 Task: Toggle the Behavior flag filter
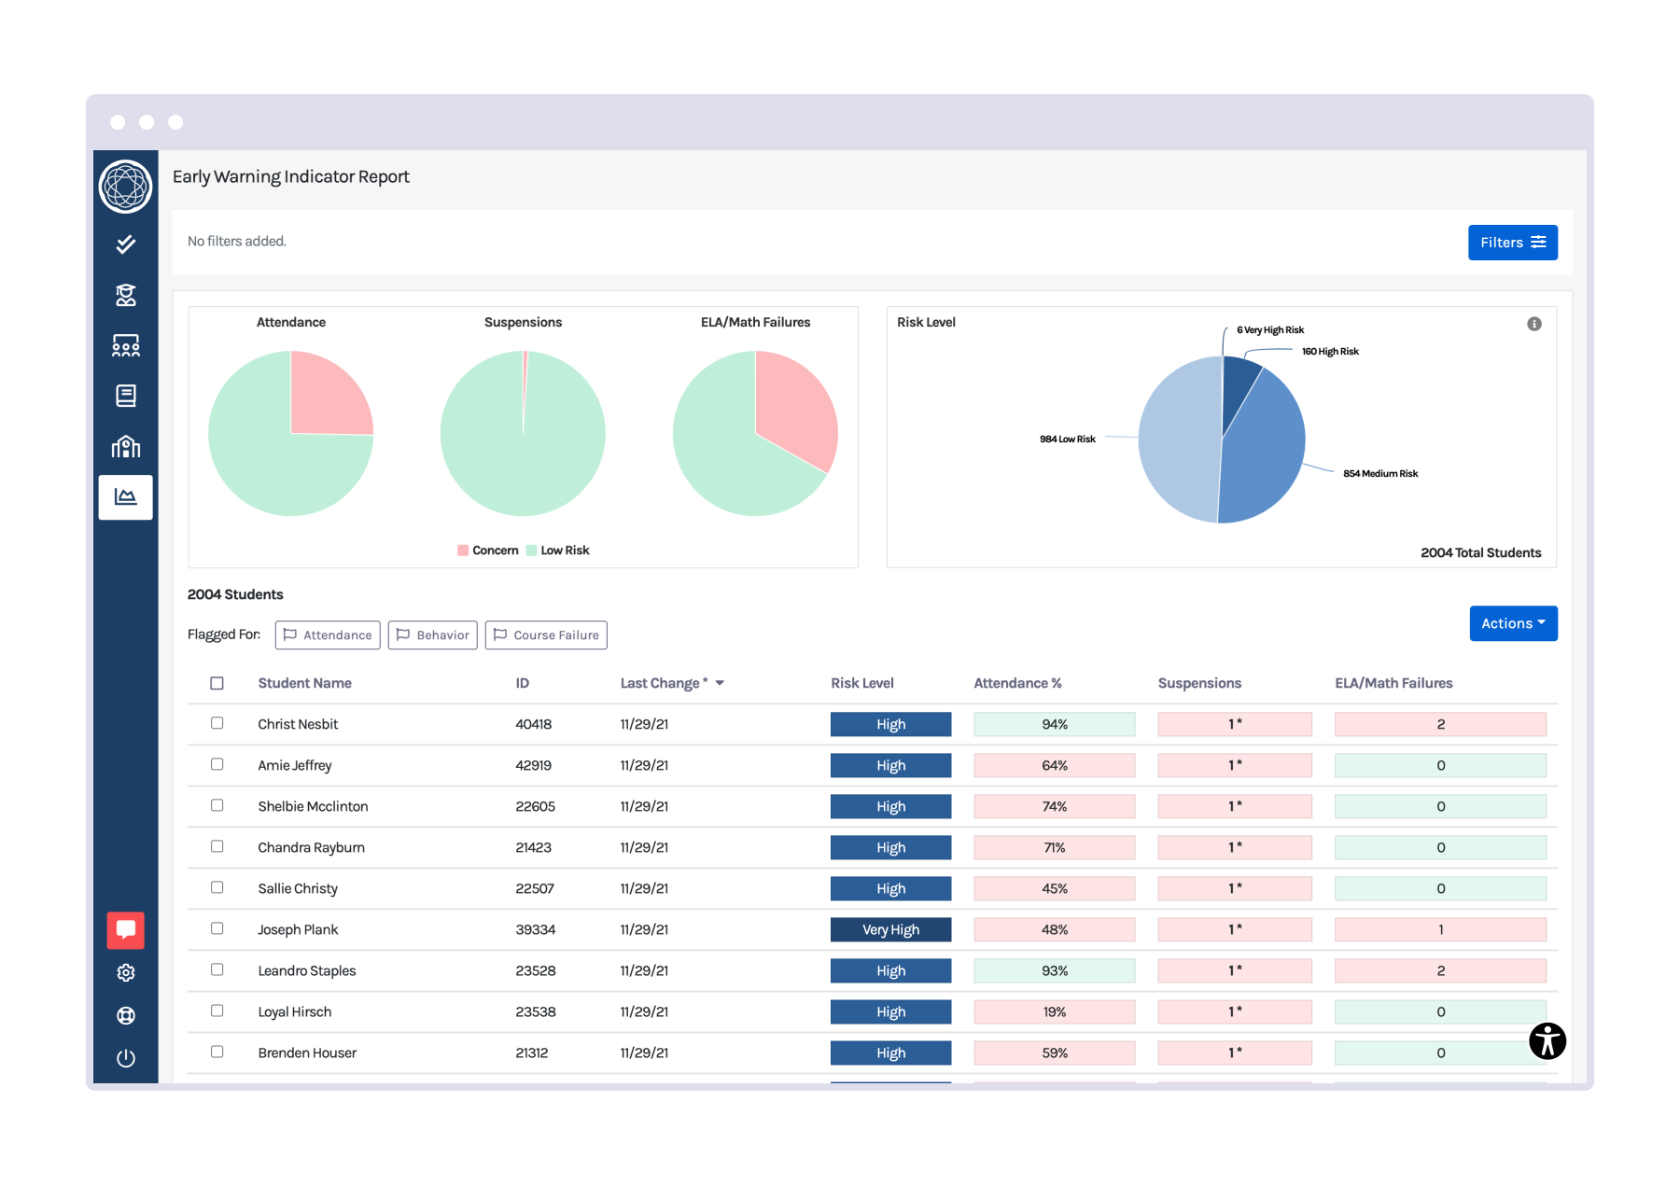point(432,634)
